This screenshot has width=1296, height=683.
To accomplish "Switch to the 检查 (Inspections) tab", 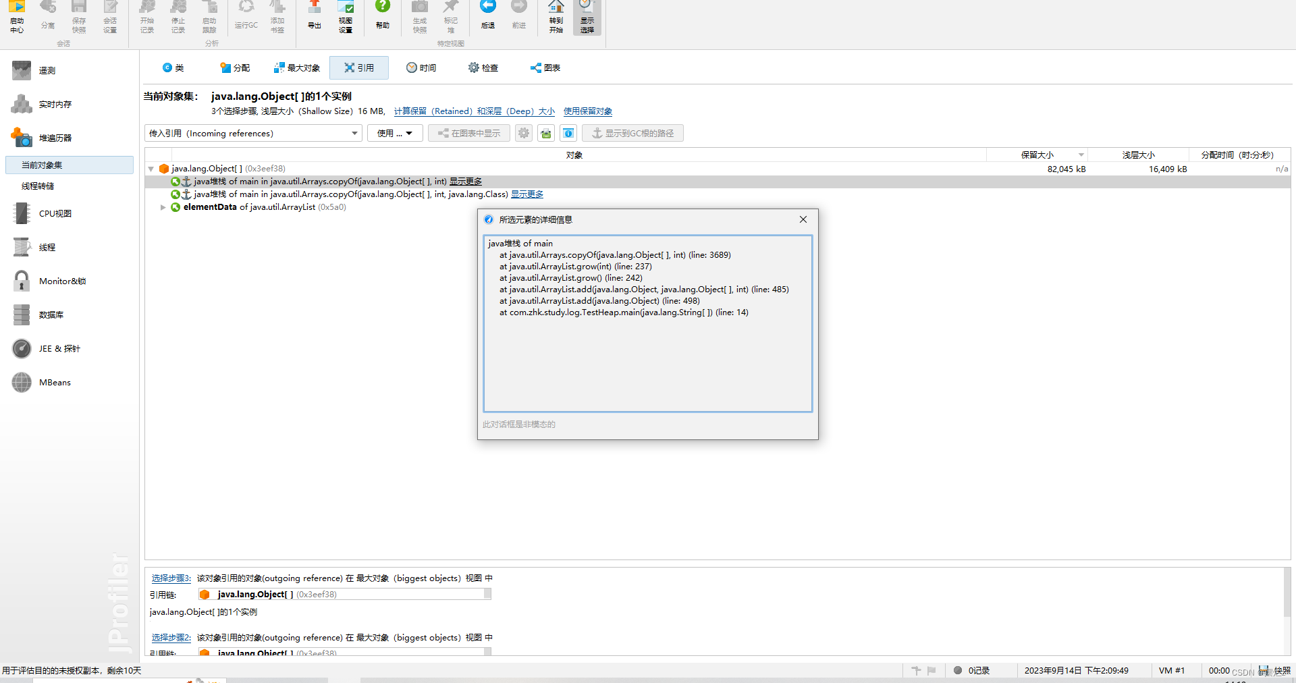I will (483, 67).
